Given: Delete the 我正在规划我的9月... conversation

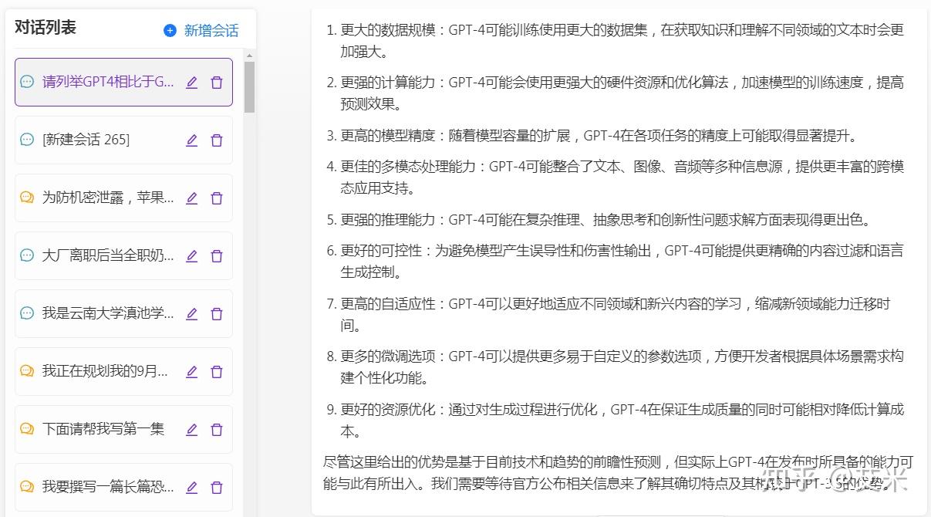Looking at the screenshot, I should point(217,371).
